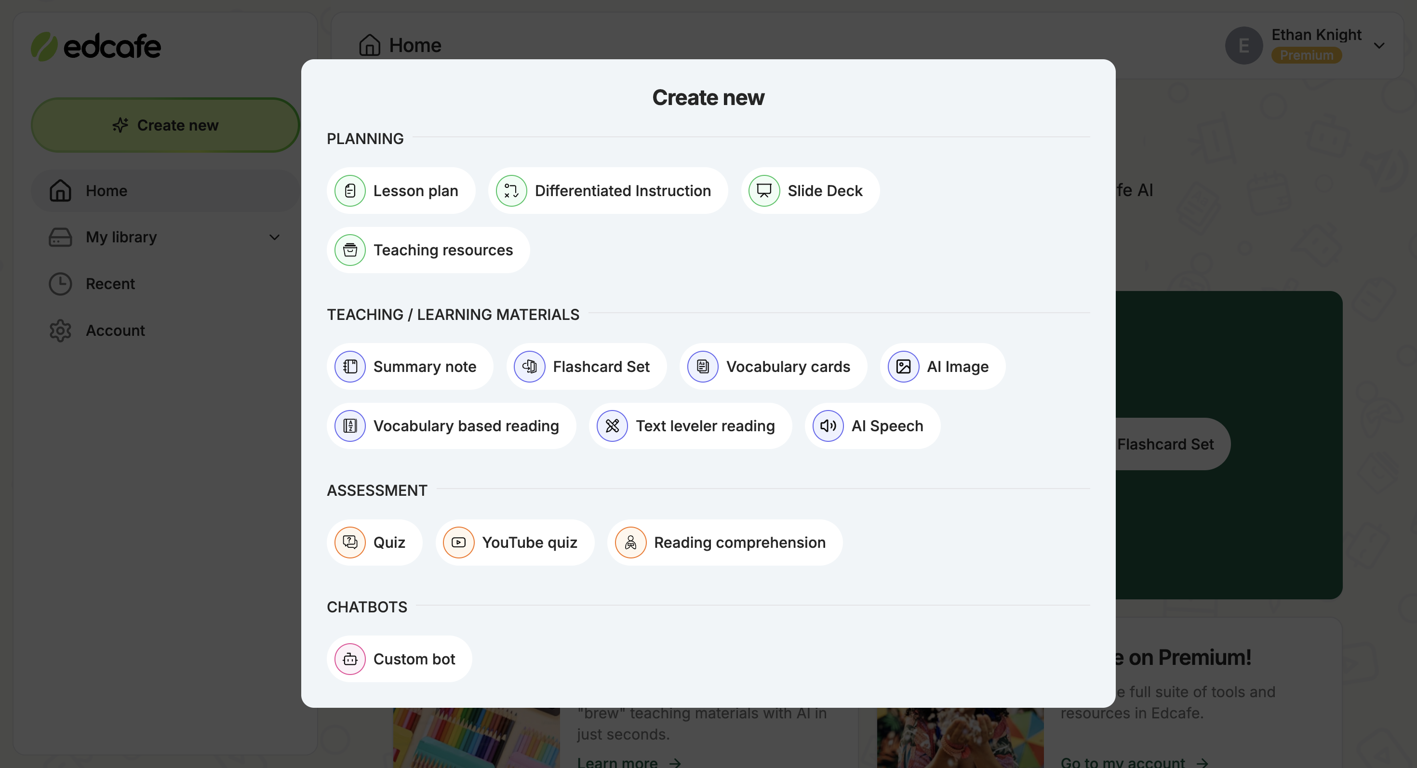Click the Custom bot icon
The image size is (1417, 768).
point(350,659)
